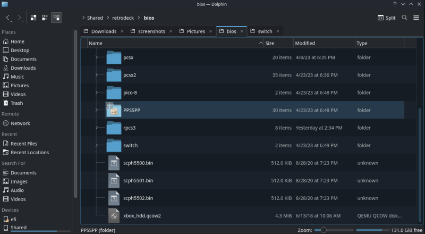The height and width of the screenshot is (234, 425).
Task: Close the switch tab
Action: coord(278,31)
